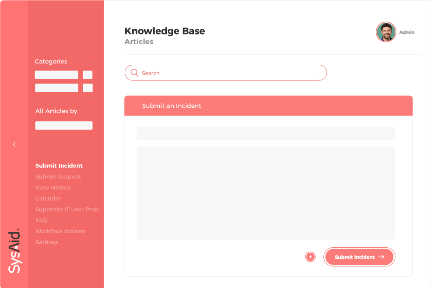Click the SysAid logo
Viewport: 431px width, 288px height.
tap(14, 250)
